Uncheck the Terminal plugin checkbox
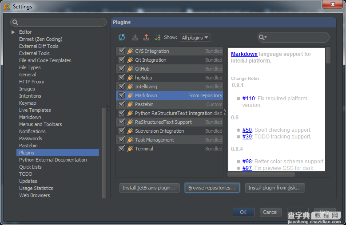346x225 pixels. pos(122,149)
